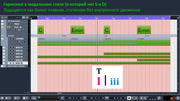Image resolution: width=180 pixels, height=101 pixels.
Task: Collapse the CHORDS folder track
Action: (2, 39)
